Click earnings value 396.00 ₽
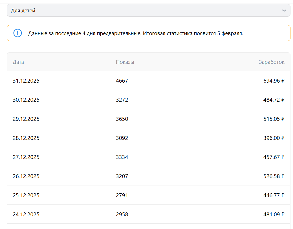The height and width of the screenshot is (229, 293). pyautogui.click(x=274, y=138)
